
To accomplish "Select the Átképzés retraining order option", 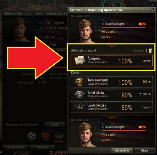I will 112,60.
